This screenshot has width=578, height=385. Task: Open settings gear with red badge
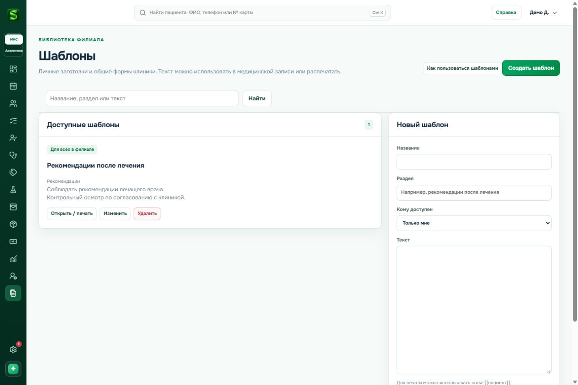(13, 349)
